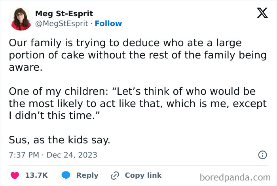Open the 7:37 PM timestamp
This screenshot has width=277, height=186.
tap(24, 155)
